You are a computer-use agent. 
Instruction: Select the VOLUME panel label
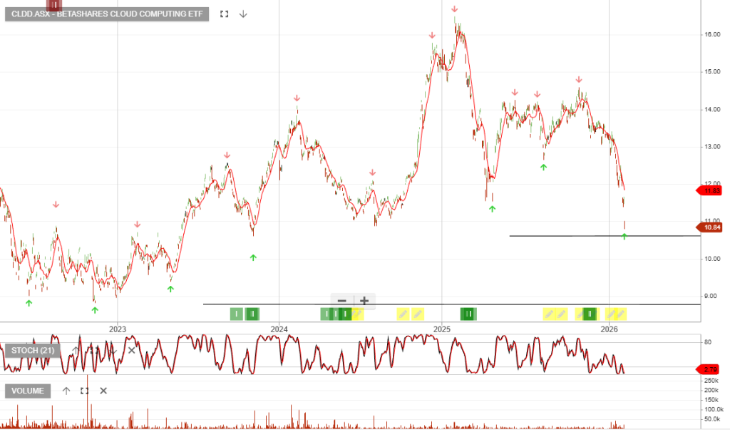[28, 391]
